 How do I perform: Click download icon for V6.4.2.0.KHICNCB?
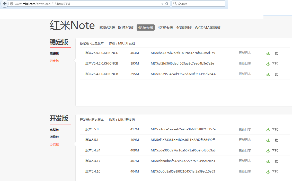(268, 64)
